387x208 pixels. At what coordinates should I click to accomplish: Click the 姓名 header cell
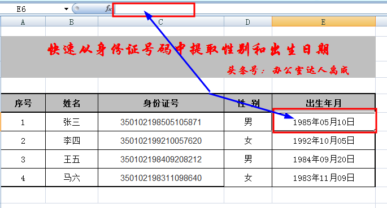[72, 103]
